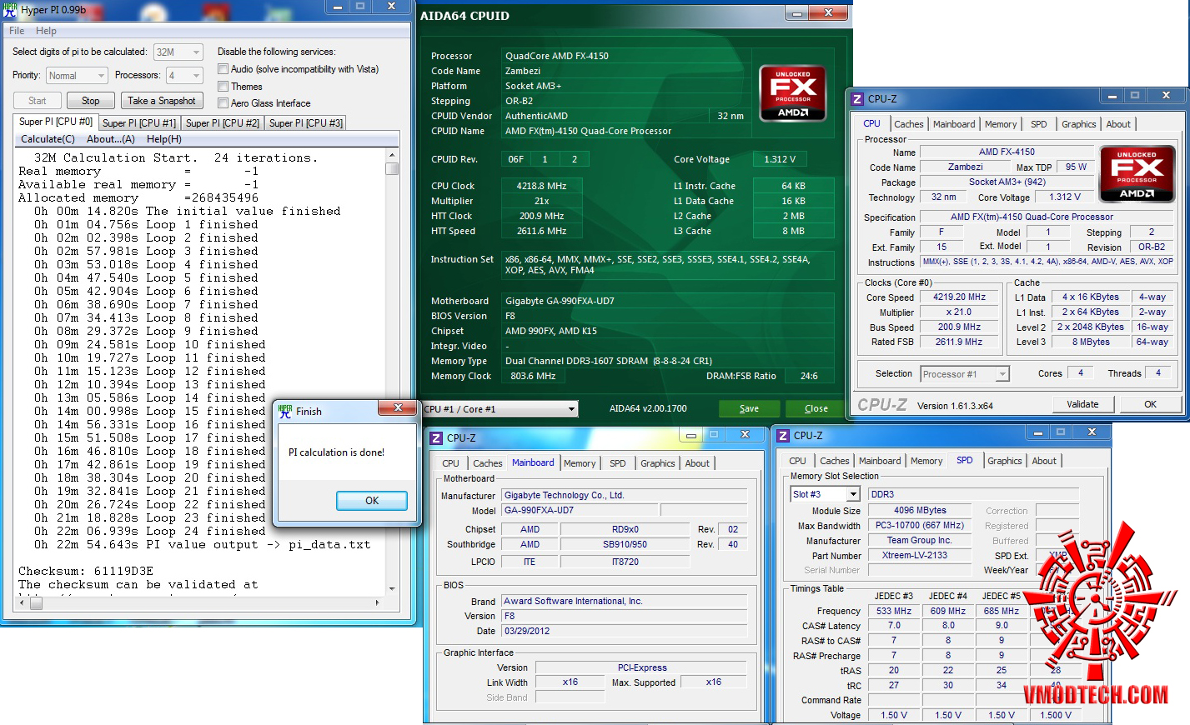
Task: Enable the Audio service disable checkbox
Action: (x=223, y=69)
